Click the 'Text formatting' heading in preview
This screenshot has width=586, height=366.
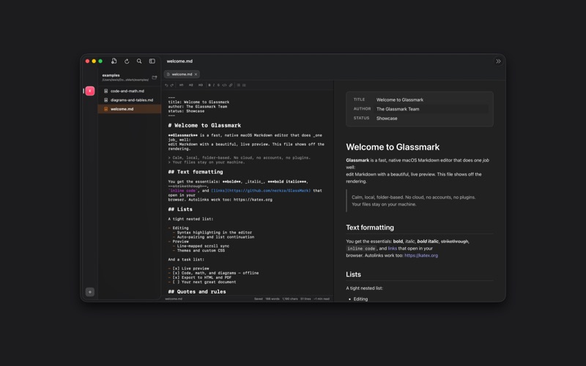pyautogui.click(x=370, y=228)
